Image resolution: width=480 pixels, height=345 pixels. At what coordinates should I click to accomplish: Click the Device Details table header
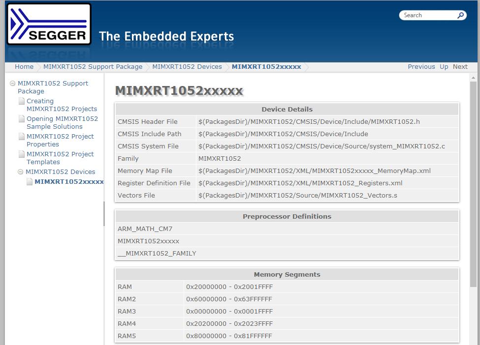pyautogui.click(x=287, y=110)
